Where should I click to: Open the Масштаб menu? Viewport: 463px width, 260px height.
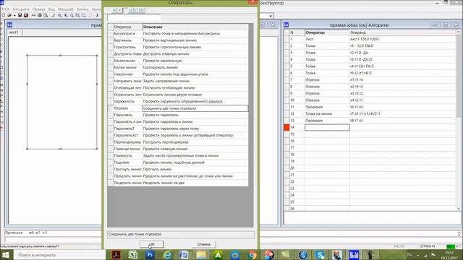[66, 9]
